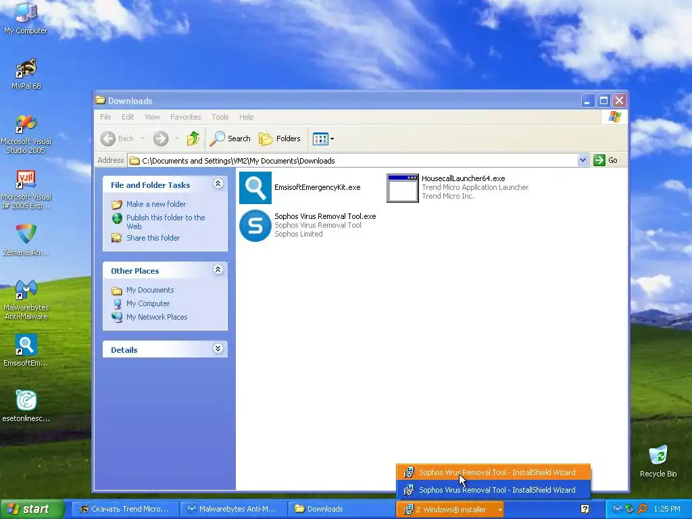Viewport: 692px width, 519px height.
Task: Click the Share this folder icon
Action: pyautogui.click(x=116, y=238)
